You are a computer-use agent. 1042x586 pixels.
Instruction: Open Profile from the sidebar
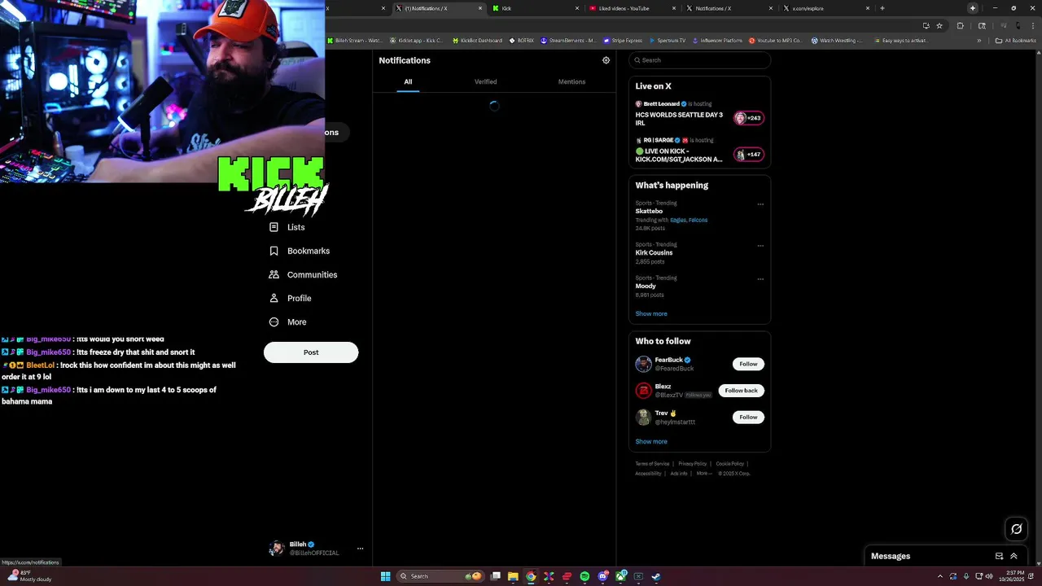tap(291, 298)
